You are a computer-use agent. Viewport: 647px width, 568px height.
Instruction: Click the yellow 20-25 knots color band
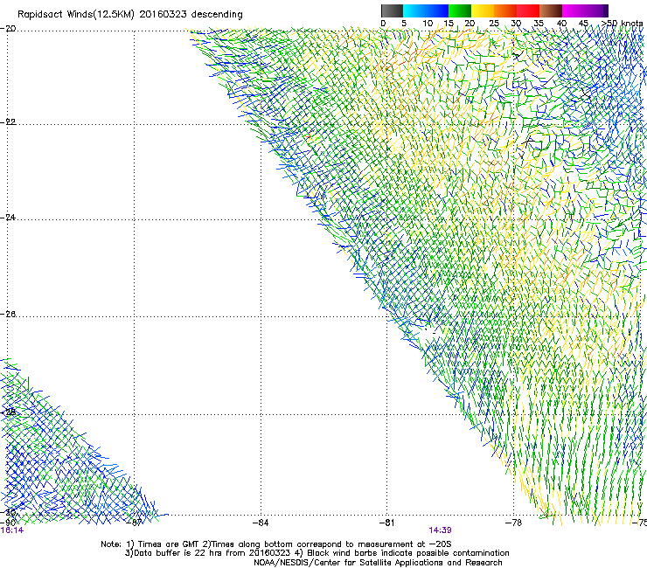(x=483, y=10)
